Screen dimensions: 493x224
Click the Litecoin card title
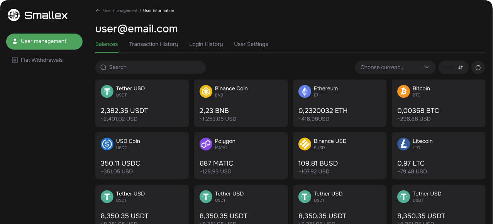point(423,141)
